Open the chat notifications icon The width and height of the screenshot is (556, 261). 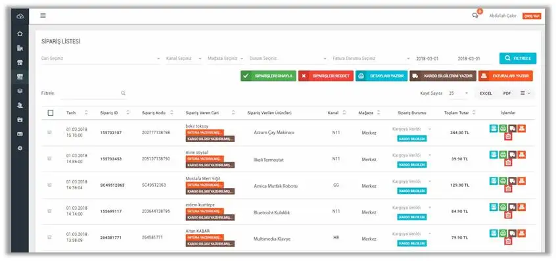475,16
